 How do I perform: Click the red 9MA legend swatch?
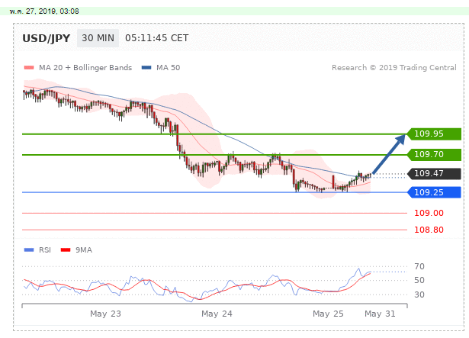66,250
